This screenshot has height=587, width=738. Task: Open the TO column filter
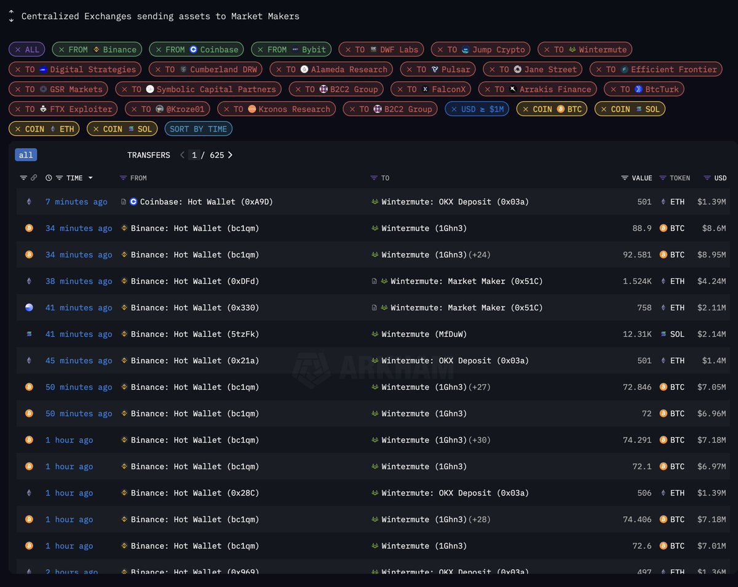[x=374, y=178]
